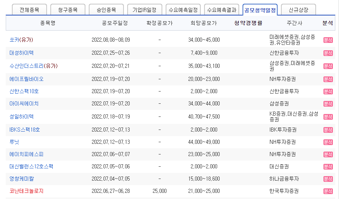Click the 주간사 column header
This screenshot has height=199, width=339.
click(294, 23)
